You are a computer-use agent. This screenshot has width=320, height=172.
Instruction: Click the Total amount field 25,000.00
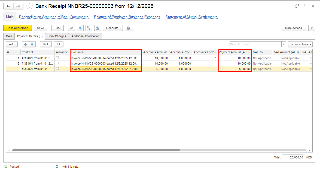coord(293,157)
